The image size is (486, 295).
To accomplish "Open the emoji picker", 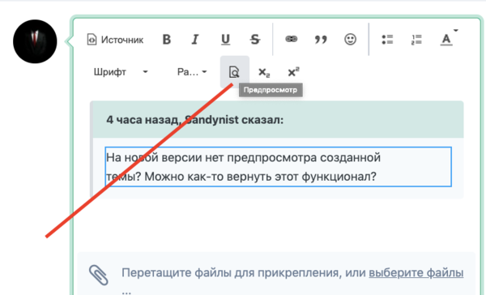I will point(350,40).
